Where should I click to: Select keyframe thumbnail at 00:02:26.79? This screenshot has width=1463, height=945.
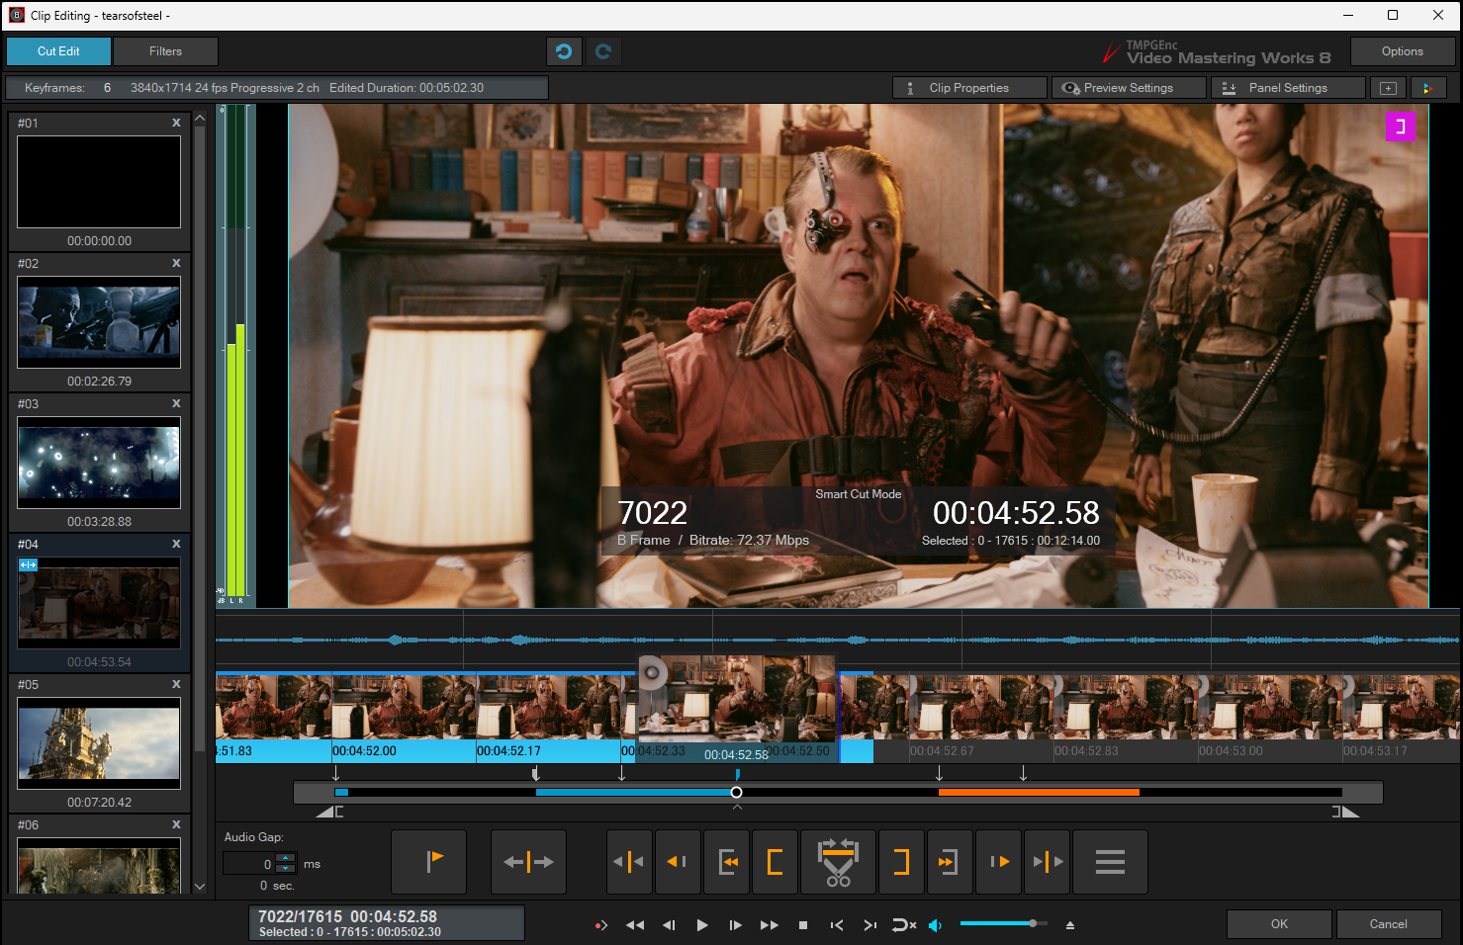click(x=99, y=322)
